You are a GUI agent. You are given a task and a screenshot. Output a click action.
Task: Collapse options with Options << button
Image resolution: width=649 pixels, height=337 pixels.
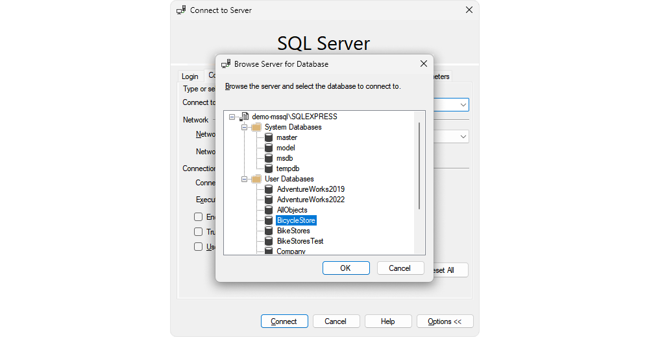(x=445, y=321)
